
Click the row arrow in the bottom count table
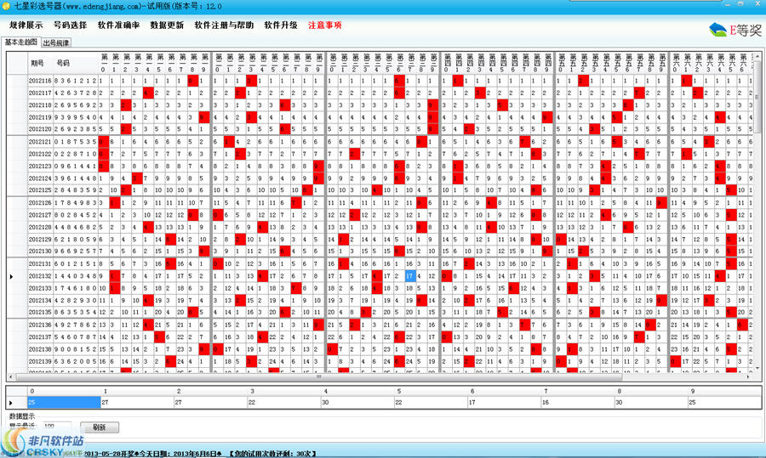[x=11, y=403]
